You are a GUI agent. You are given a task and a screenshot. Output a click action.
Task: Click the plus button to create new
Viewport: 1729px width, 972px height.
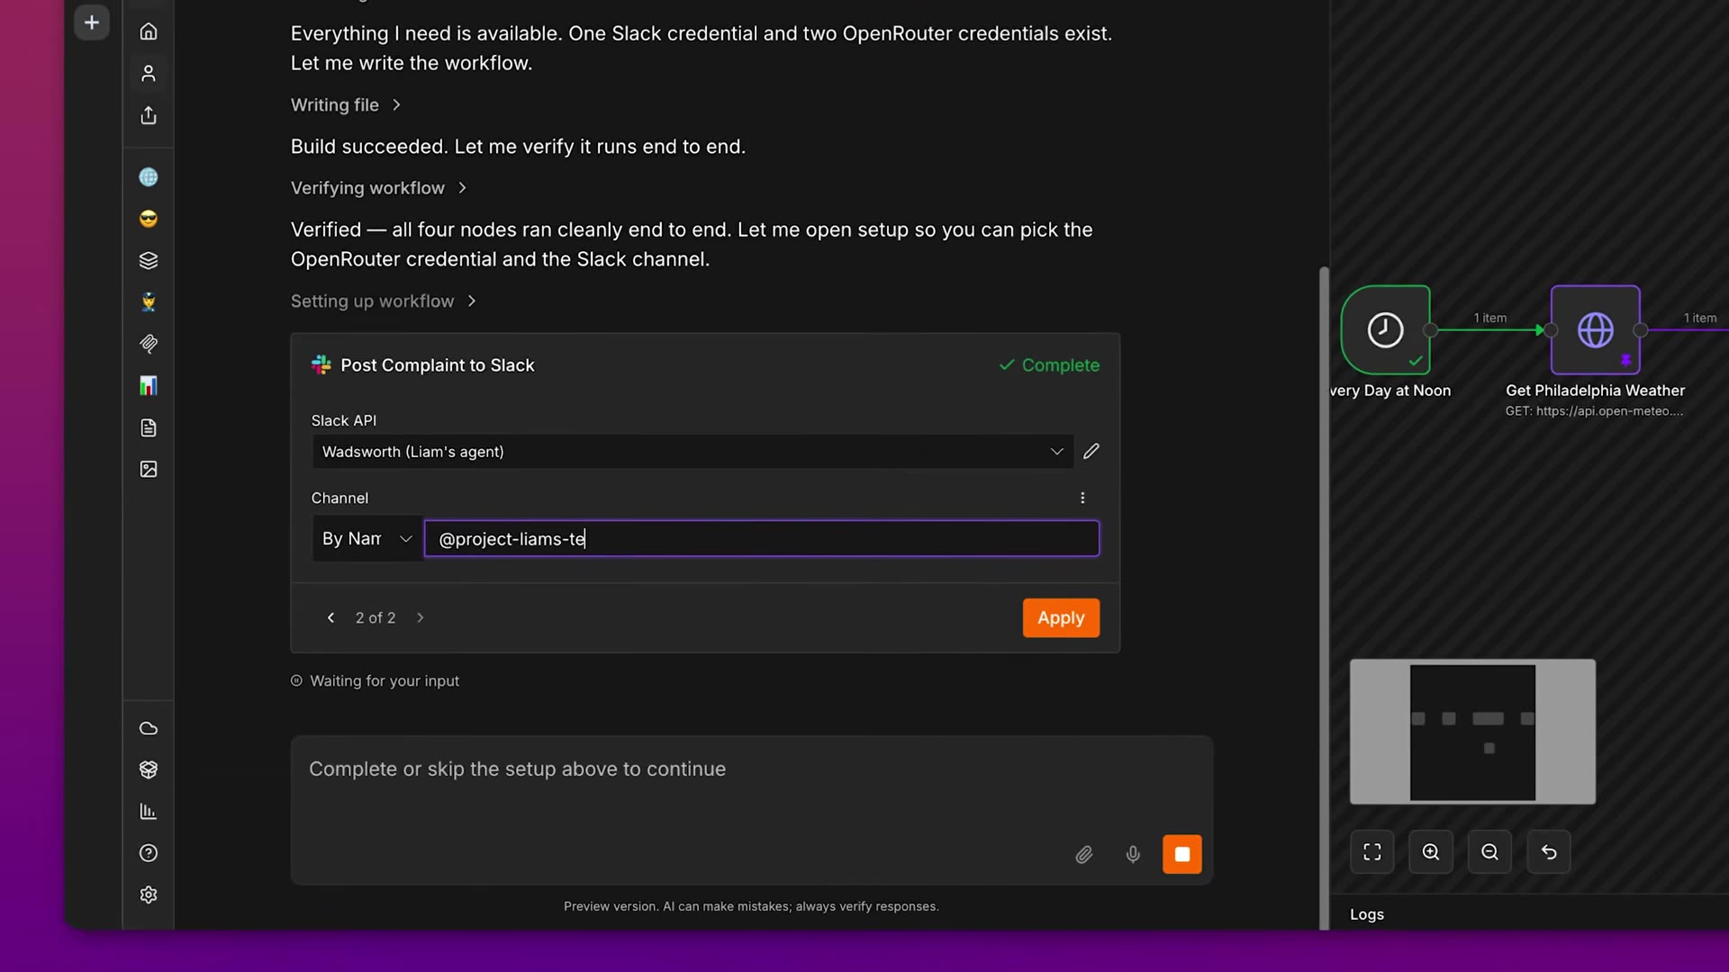coord(92,22)
